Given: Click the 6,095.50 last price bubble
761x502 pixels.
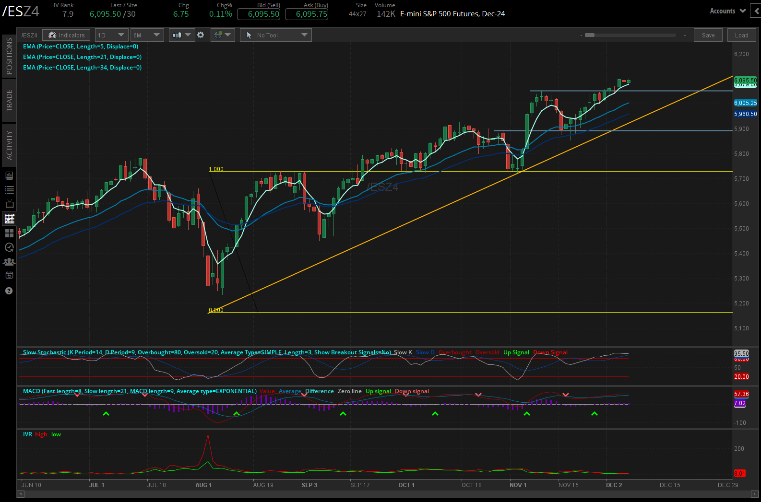Looking at the screenshot, I should (745, 81).
